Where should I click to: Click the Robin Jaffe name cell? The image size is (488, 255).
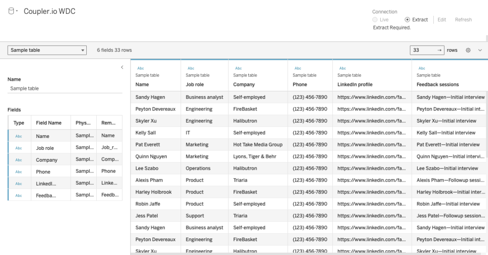(148, 204)
